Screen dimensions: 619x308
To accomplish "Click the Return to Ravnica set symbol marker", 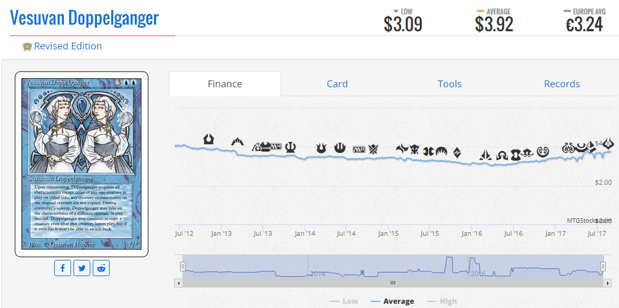I will [208, 139].
